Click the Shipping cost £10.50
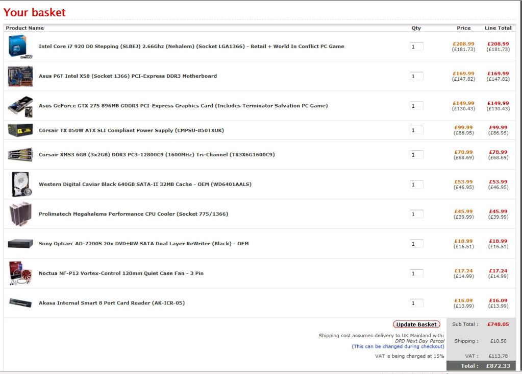This screenshot has width=522, height=374. pyautogui.click(x=499, y=341)
